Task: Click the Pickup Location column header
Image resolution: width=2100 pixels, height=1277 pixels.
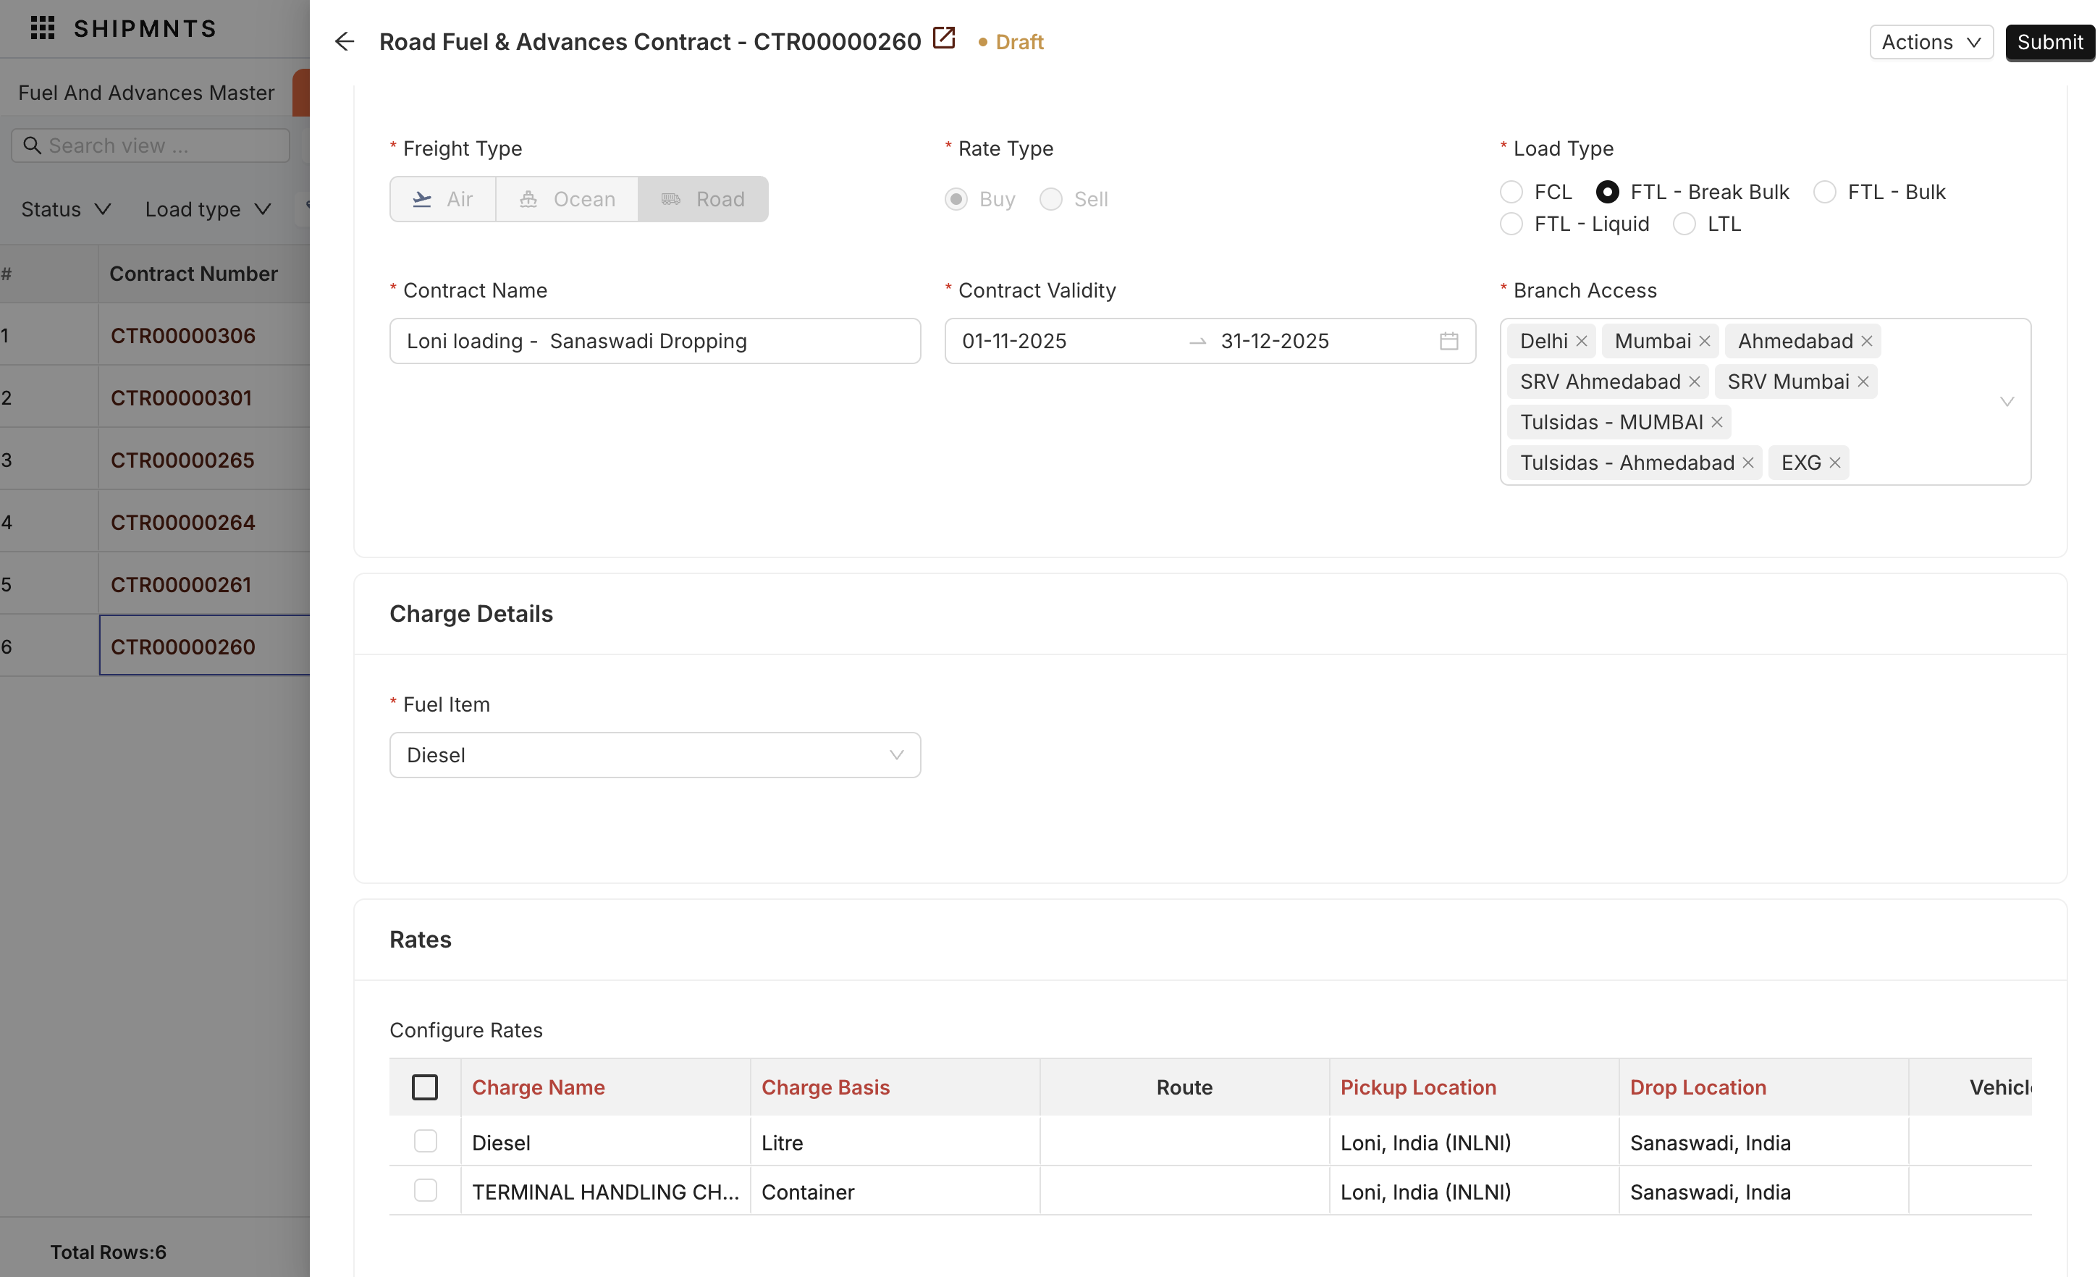Action: [x=1418, y=1088]
